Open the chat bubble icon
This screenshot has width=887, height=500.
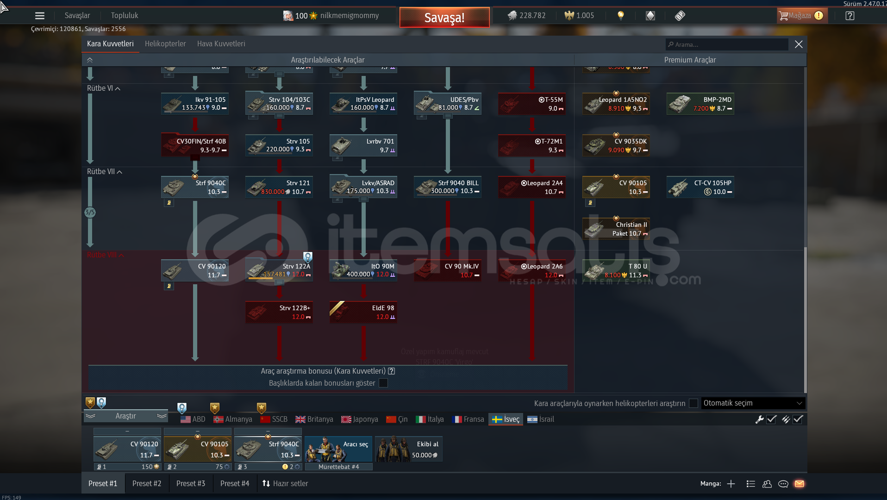(x=783, y=484)
